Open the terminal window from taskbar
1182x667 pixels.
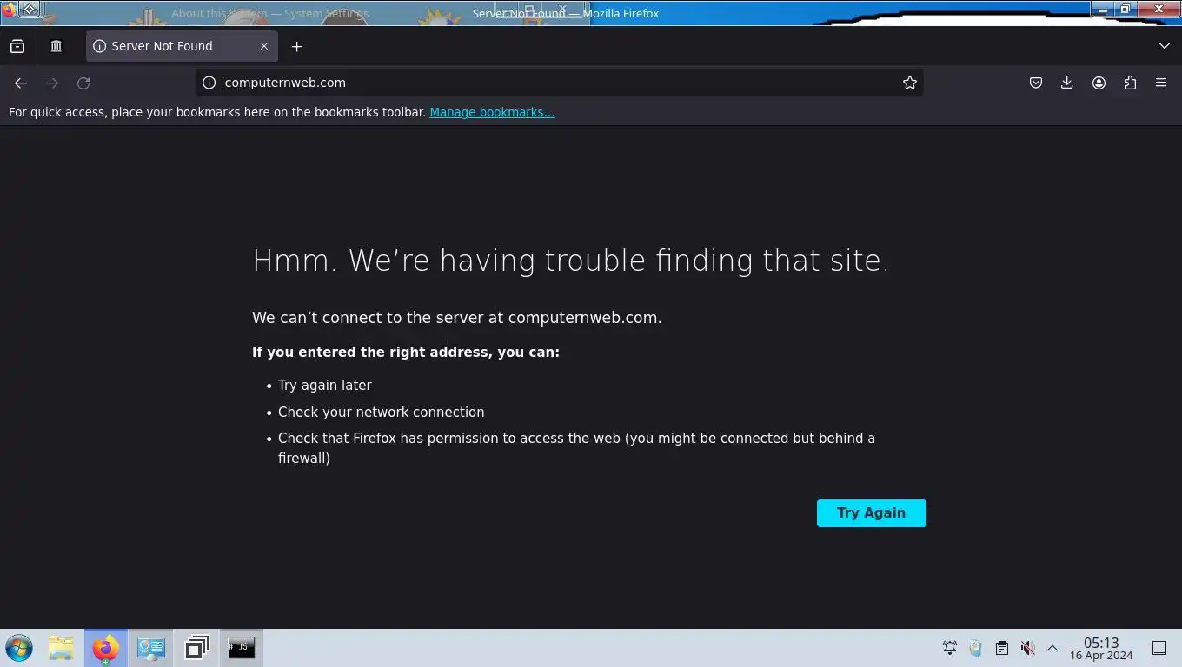(241, 648)
